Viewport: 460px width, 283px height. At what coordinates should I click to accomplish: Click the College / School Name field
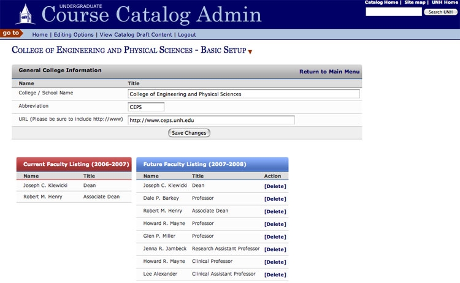(243, 94)
